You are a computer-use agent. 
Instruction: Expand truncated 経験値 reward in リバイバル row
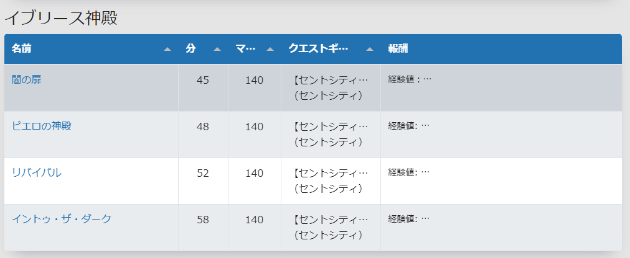pos(408,172)
